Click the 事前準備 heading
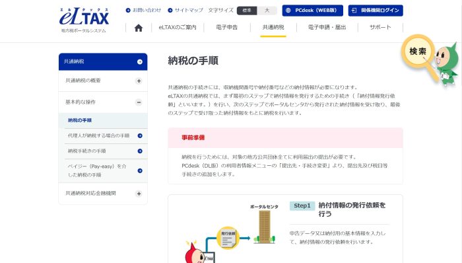462x263 pixels. 193,137
